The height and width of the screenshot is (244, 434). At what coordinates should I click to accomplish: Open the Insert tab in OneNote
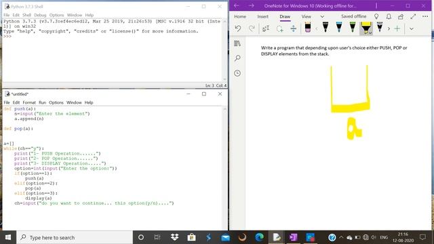click(x=262, y=16)
